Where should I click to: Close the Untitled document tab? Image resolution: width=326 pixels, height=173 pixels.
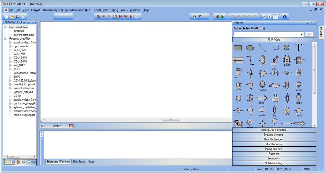[71, 126]
